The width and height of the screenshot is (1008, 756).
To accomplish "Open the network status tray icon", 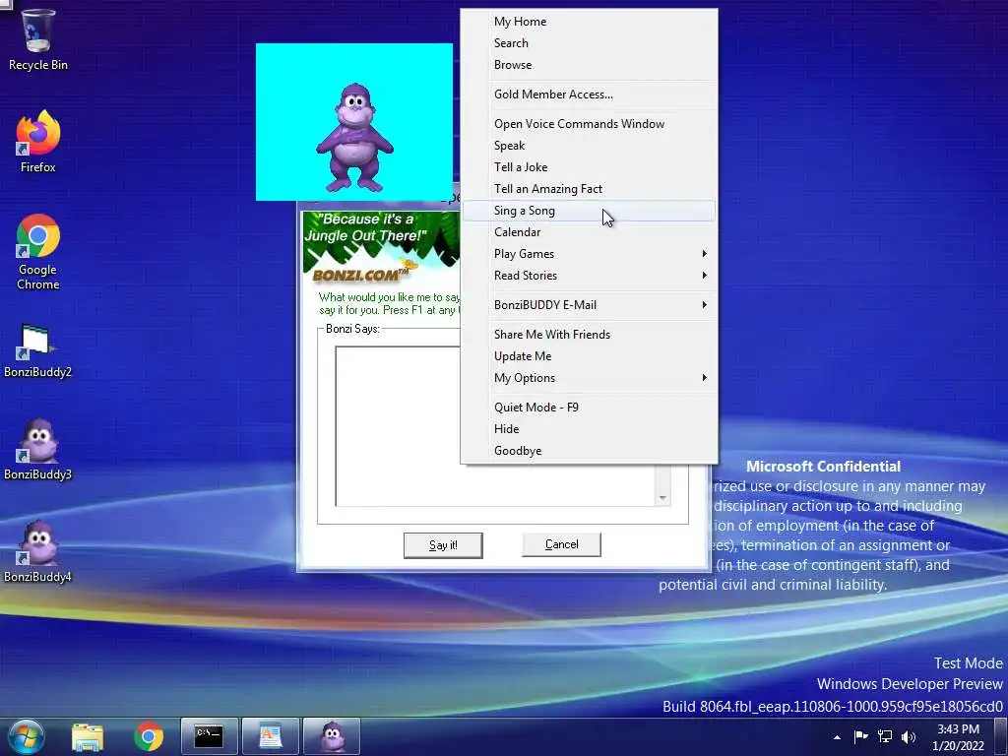I will click(885, 736).
